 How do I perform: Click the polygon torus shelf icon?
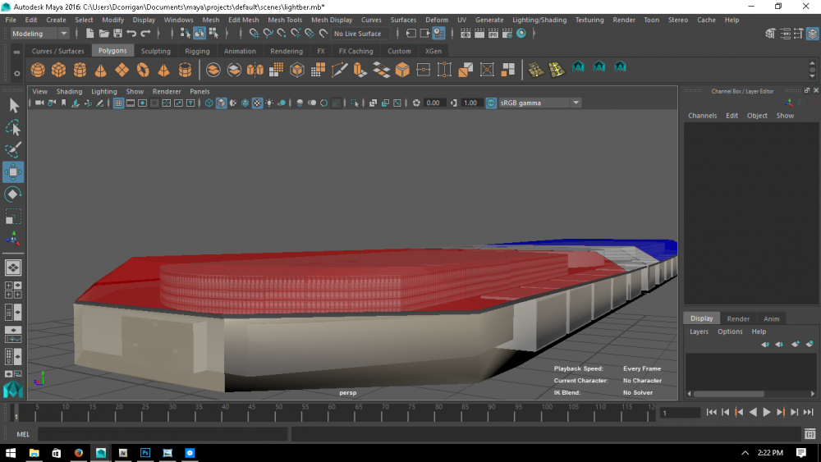point(143,71)
